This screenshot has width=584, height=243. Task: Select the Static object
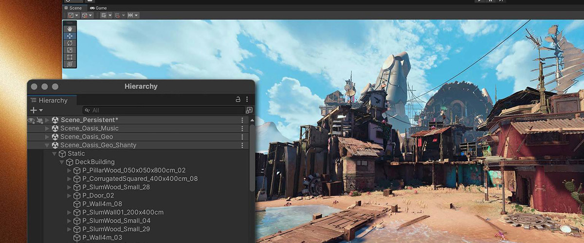(x=76, y=154)
